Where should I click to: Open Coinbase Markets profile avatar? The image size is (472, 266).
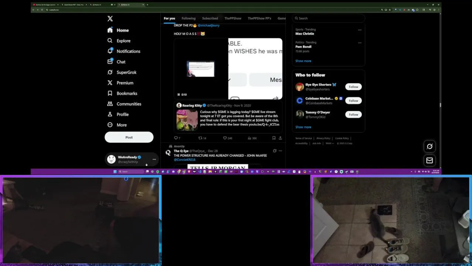click(300, 100)
